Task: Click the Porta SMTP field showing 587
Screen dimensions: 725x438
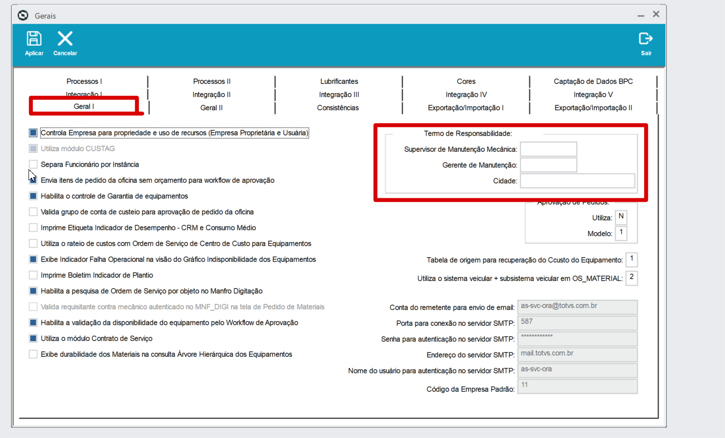Action: coord(577,323)
